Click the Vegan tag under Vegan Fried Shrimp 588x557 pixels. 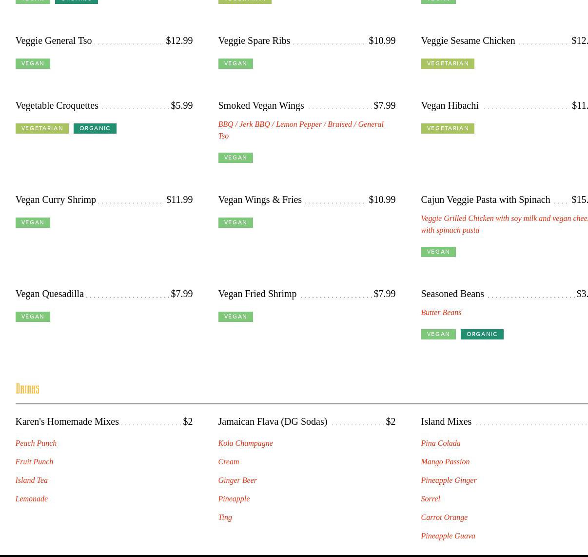pyautogui.click(x=235, y=317)
